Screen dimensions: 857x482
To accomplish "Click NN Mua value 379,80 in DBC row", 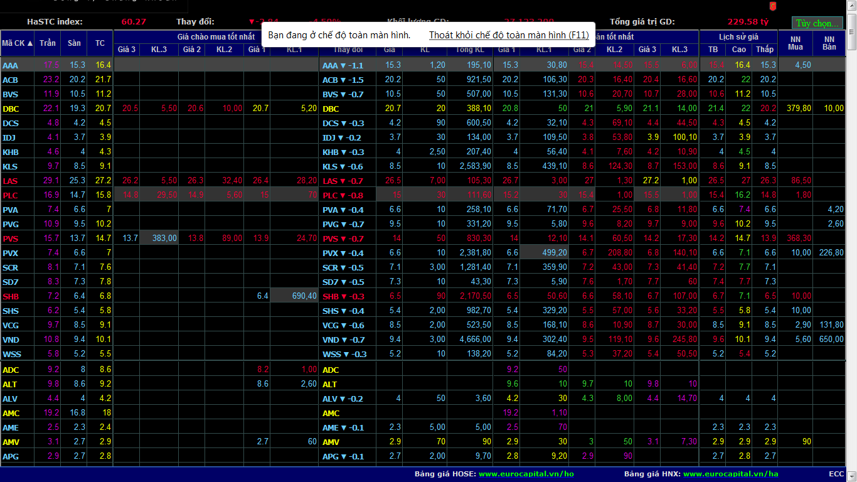I will point(799,109).
